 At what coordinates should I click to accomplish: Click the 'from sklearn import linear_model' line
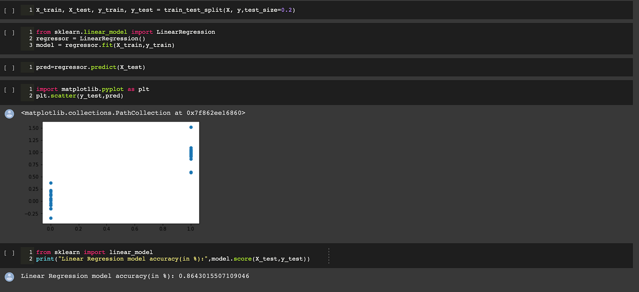pyautogui.click(x=94, y=252)
